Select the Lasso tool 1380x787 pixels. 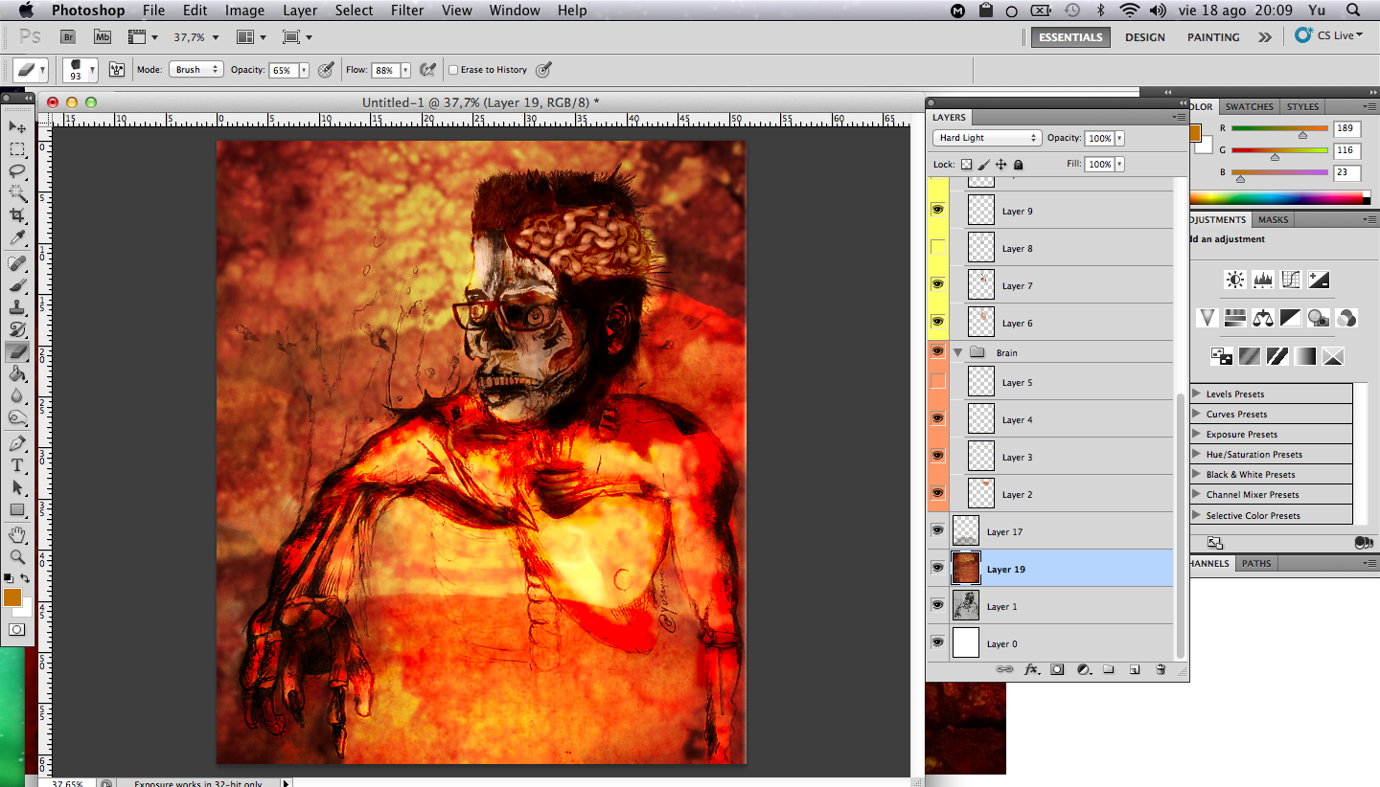point(17,170)
